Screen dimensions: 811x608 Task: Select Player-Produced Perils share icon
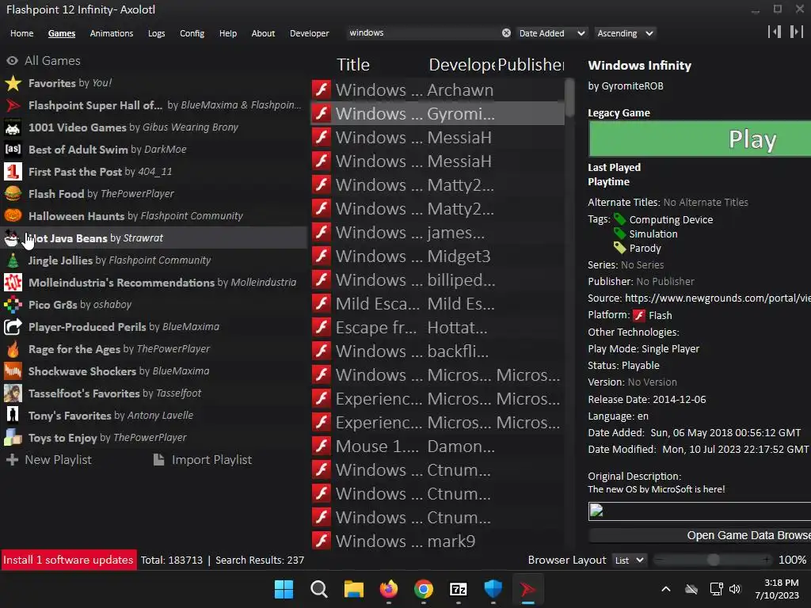[x=13, y=327]
